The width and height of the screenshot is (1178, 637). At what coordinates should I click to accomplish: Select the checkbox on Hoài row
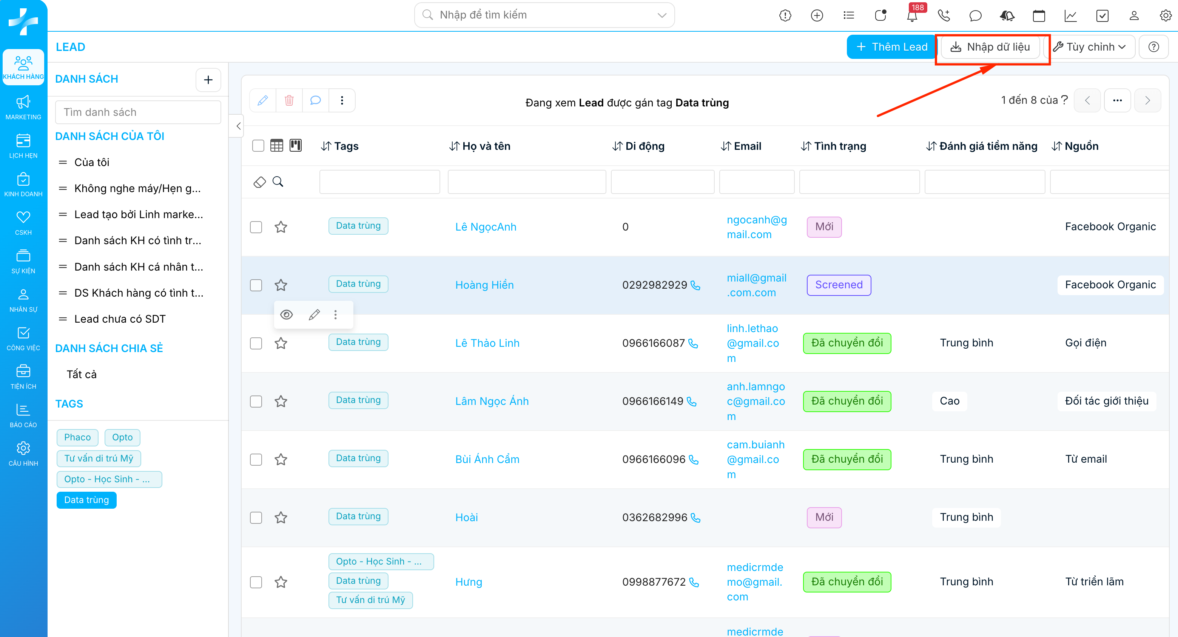click(256, 517)
